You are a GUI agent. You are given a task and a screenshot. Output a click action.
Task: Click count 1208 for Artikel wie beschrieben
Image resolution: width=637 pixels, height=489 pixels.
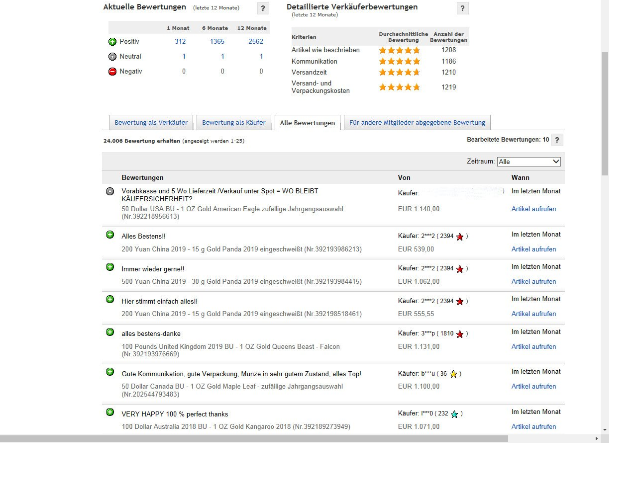coord(448,50)
